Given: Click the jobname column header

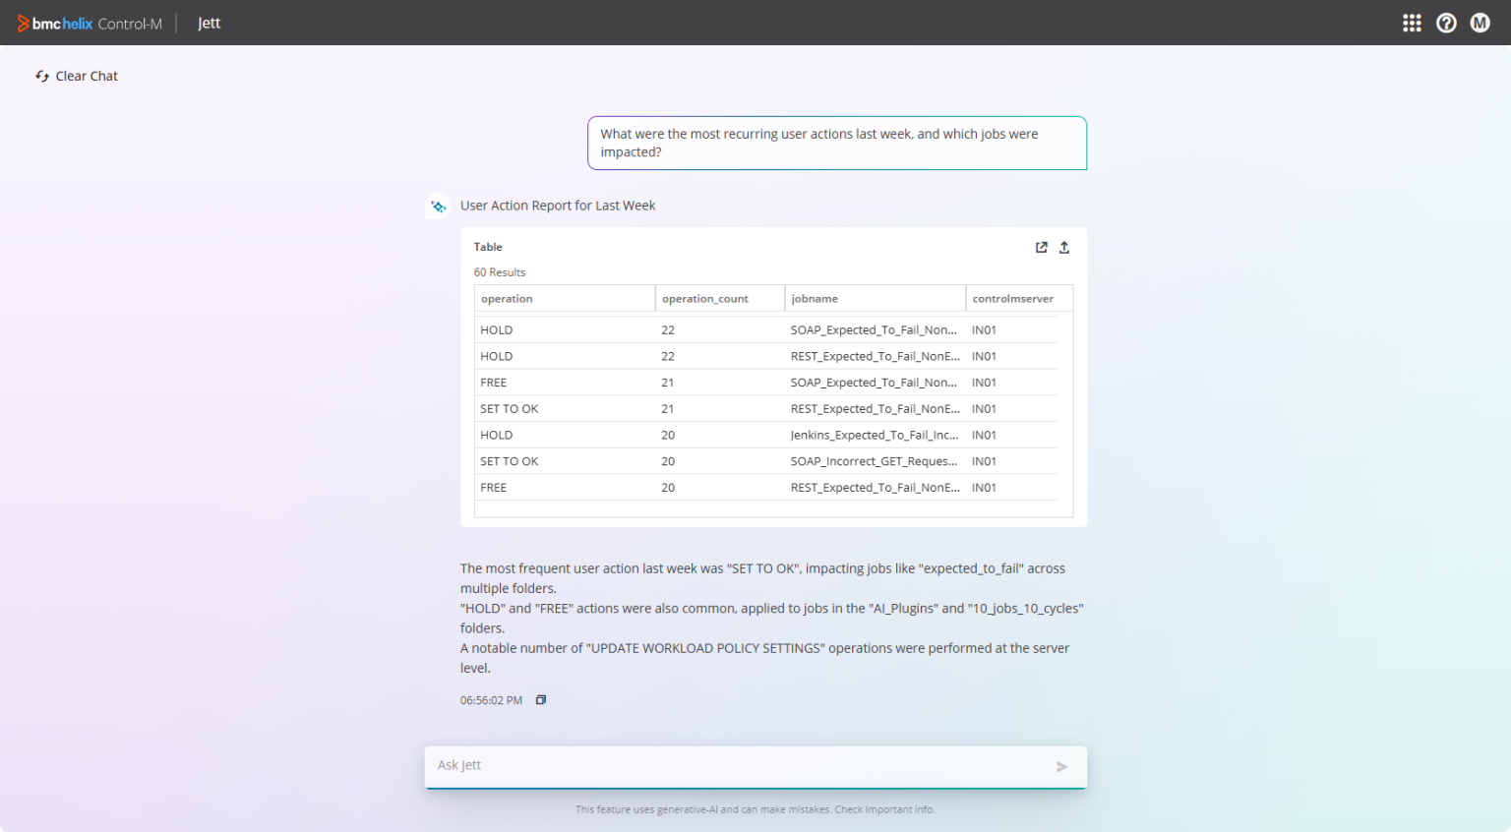Looking at the screenshot, I should click(x=814, y=298).
